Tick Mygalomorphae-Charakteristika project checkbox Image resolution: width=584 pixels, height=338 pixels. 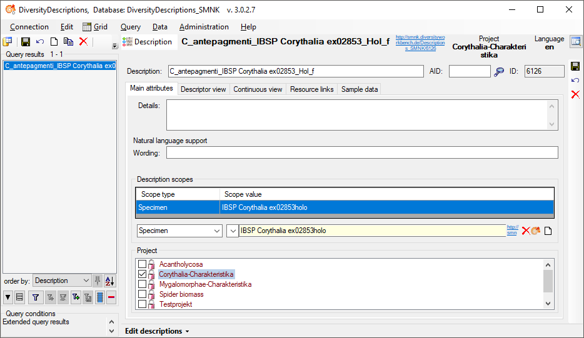(x=142, y=284)
